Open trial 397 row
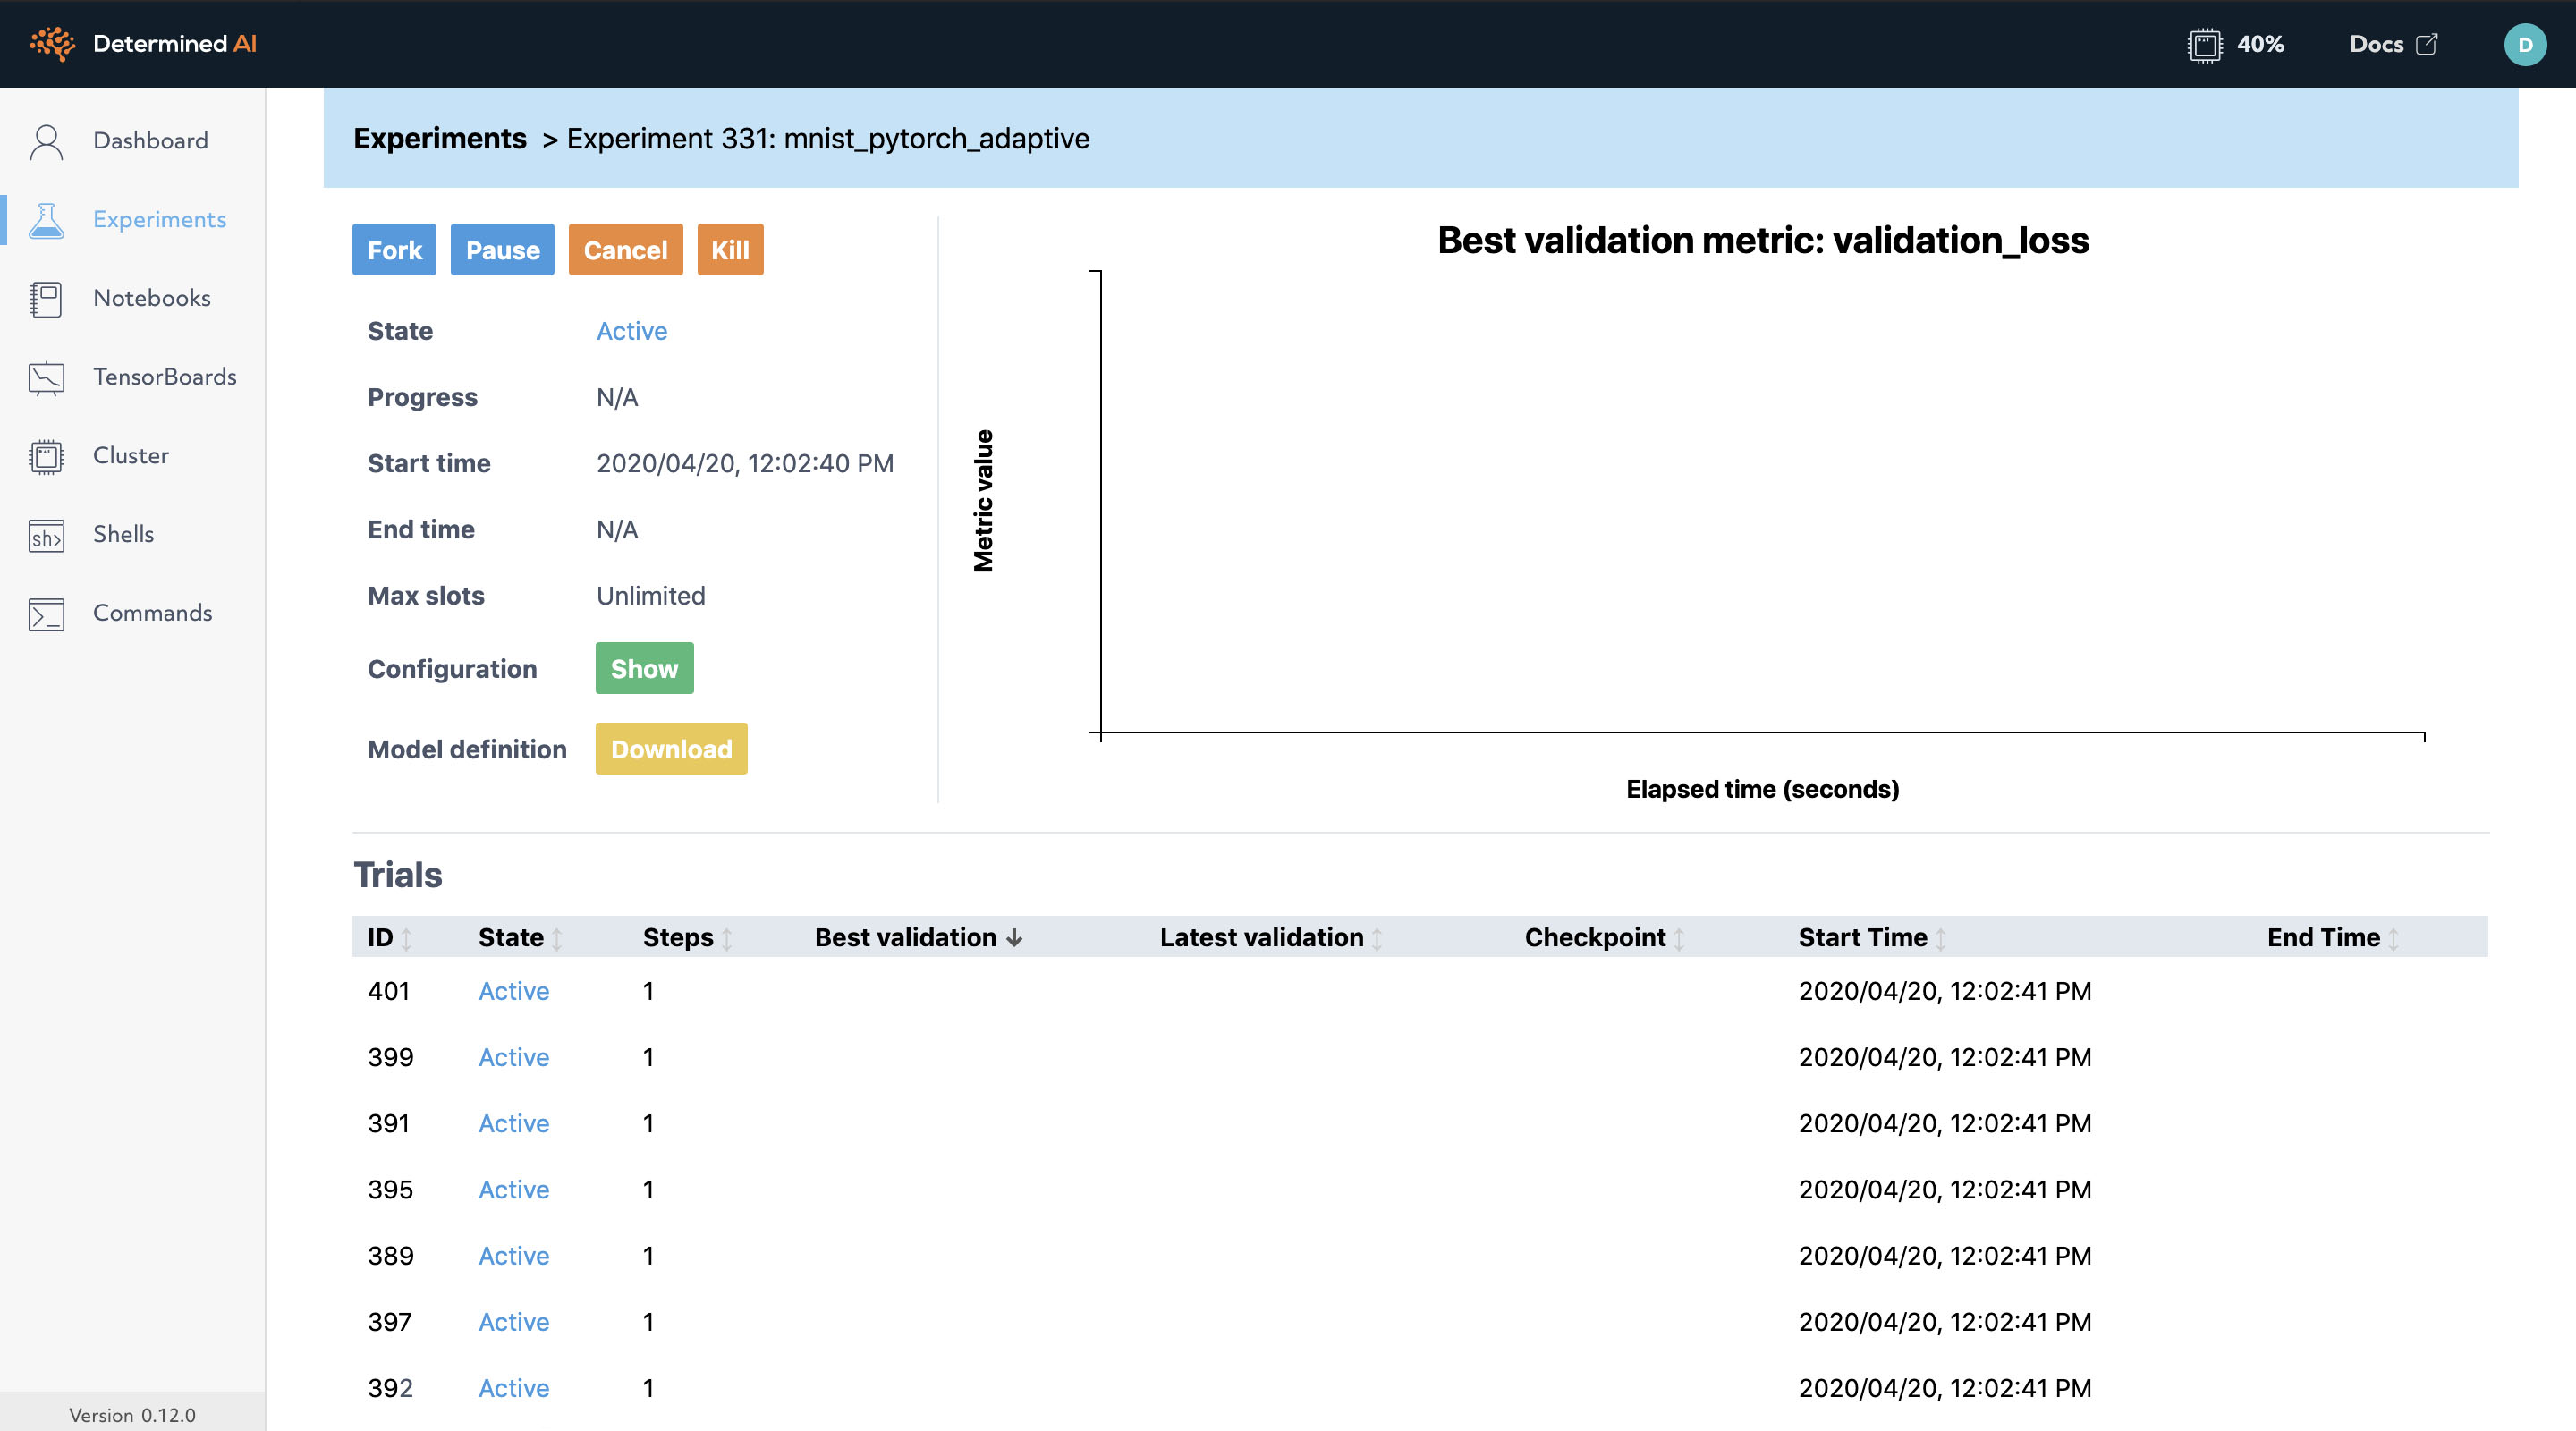Screen dimensions: 2576x1431 point(1420,1321)
